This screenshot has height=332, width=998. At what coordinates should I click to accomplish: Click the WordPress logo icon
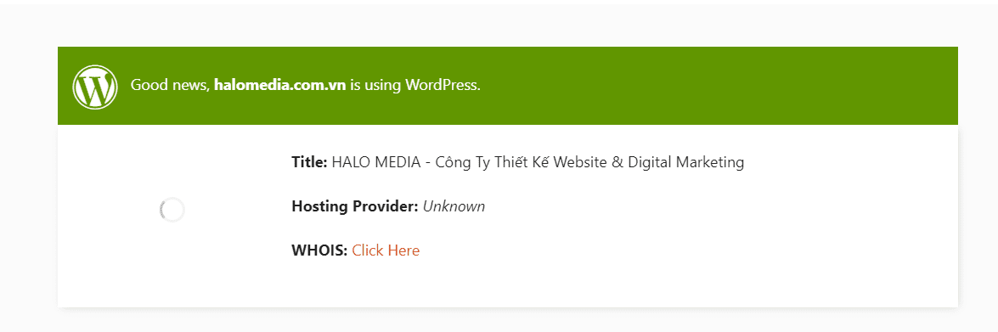click(x=95, y=87)
